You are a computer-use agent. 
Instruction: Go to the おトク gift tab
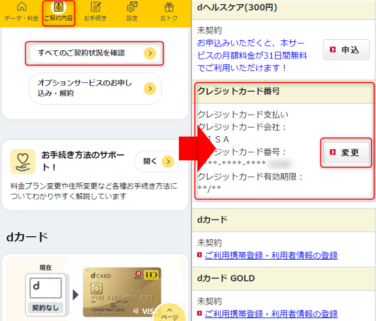coord(169,12)
